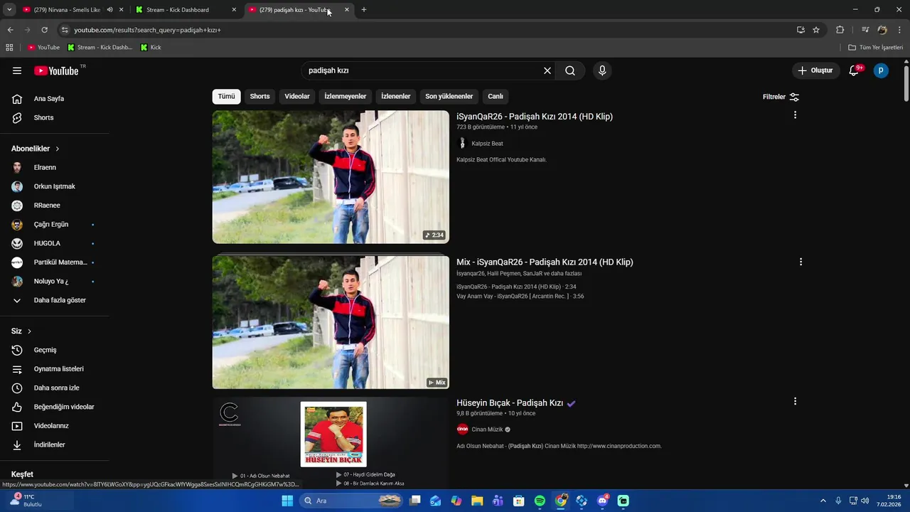Open the Cinan Müzik channel link
This screenshot has width=910, height=512.
coord(487,430)
